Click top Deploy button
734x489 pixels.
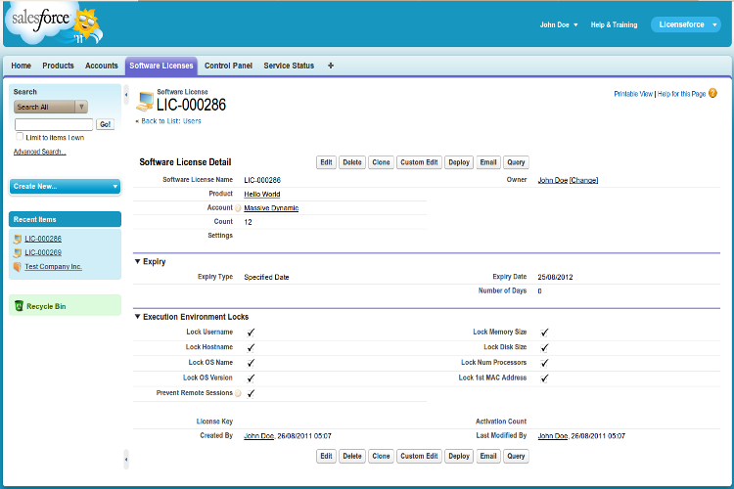coord(459,162)
